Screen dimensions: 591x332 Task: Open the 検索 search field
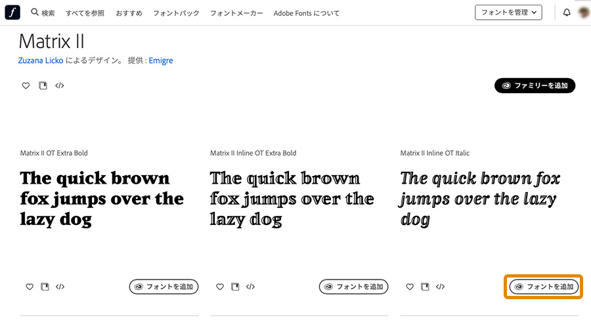click(x=43, y=13)
